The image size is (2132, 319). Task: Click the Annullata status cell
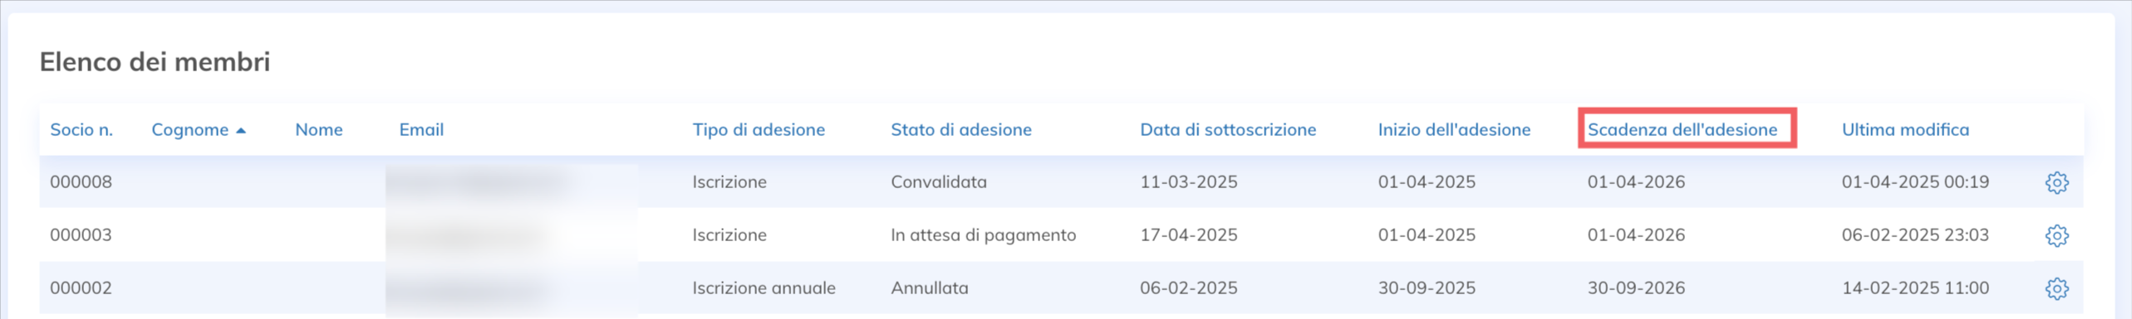coord(930,288)
